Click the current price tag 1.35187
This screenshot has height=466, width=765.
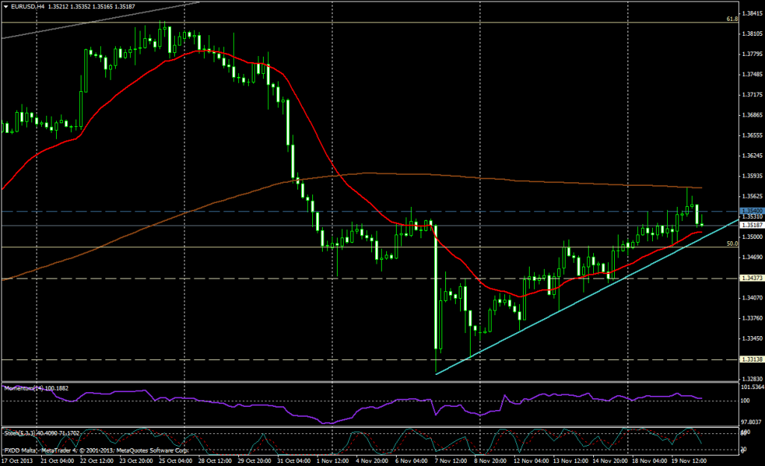pyautogui.click(x=750, y=225)
